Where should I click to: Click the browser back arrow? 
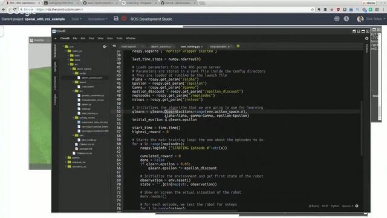(4, 10)
